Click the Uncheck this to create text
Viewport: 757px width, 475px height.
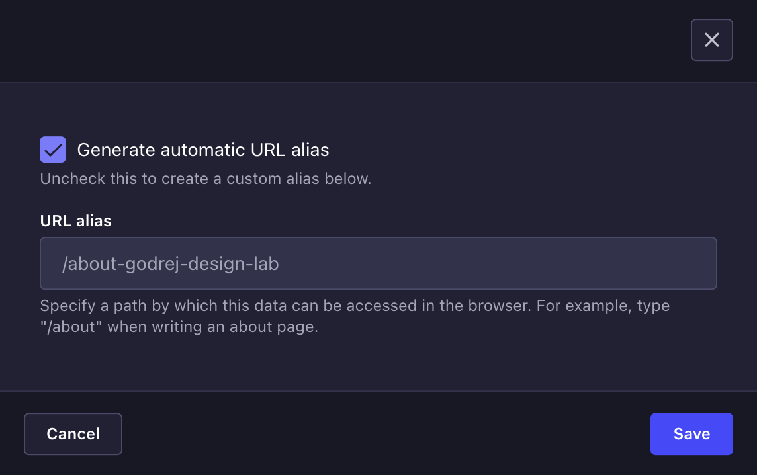(x=206, y=178)
